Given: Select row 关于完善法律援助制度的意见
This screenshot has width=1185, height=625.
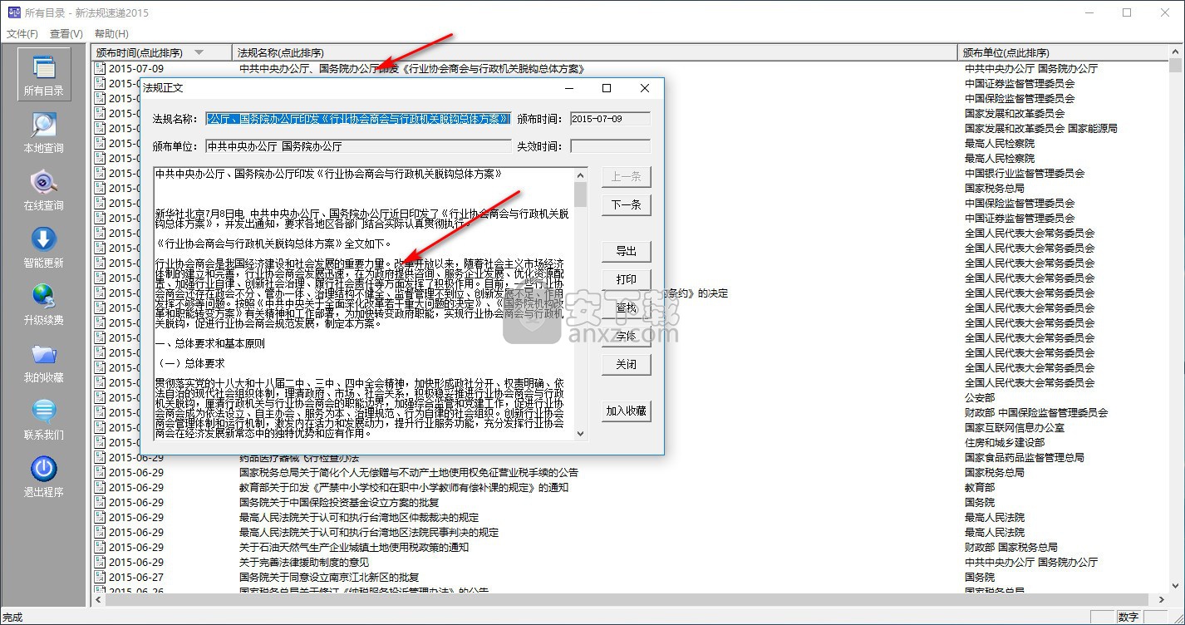Looking at the screenshot, I should [x=304, y=562].
